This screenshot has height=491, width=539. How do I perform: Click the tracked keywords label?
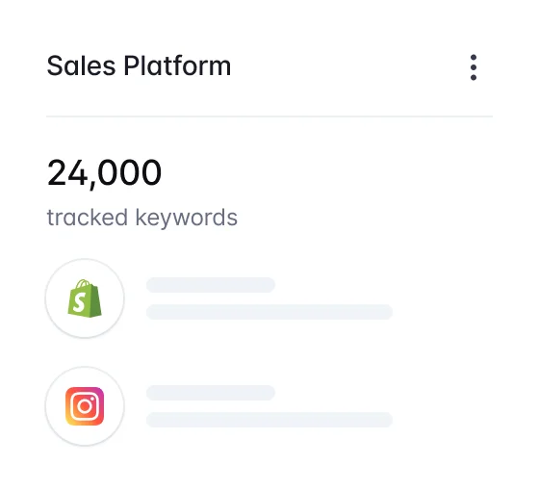142,218
